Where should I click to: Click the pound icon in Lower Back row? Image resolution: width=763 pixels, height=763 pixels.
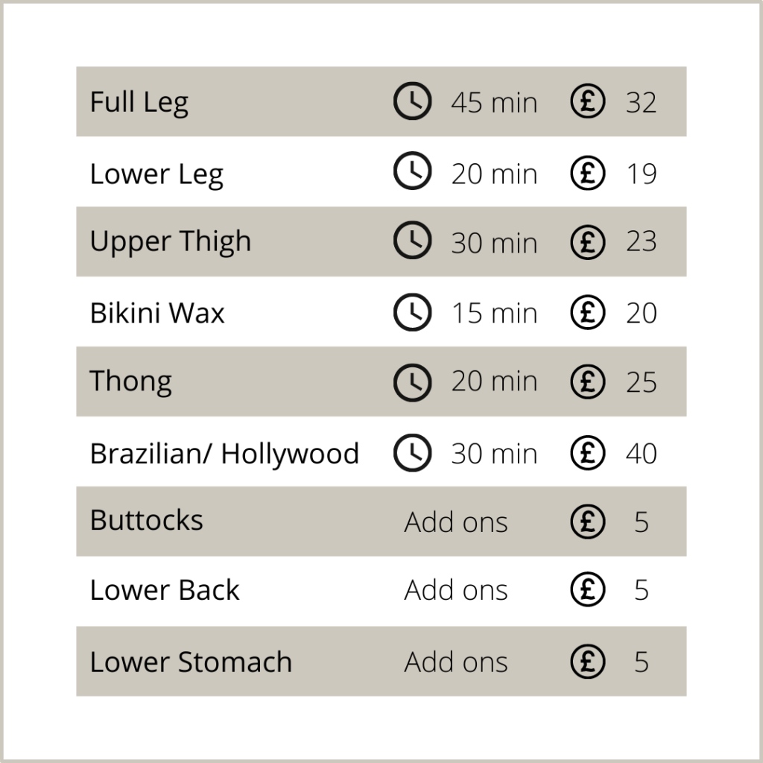point(588,589)
